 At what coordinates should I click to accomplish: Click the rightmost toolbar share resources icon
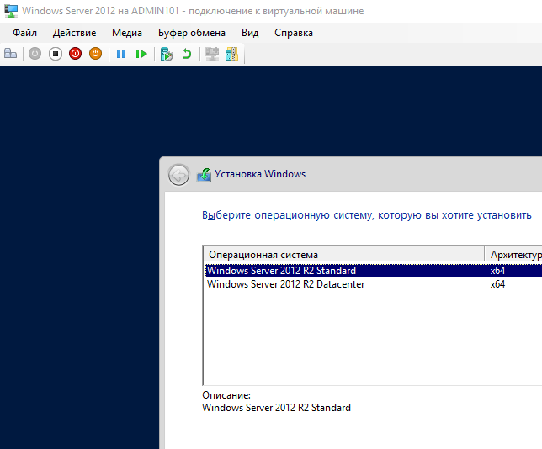point(231,54)
